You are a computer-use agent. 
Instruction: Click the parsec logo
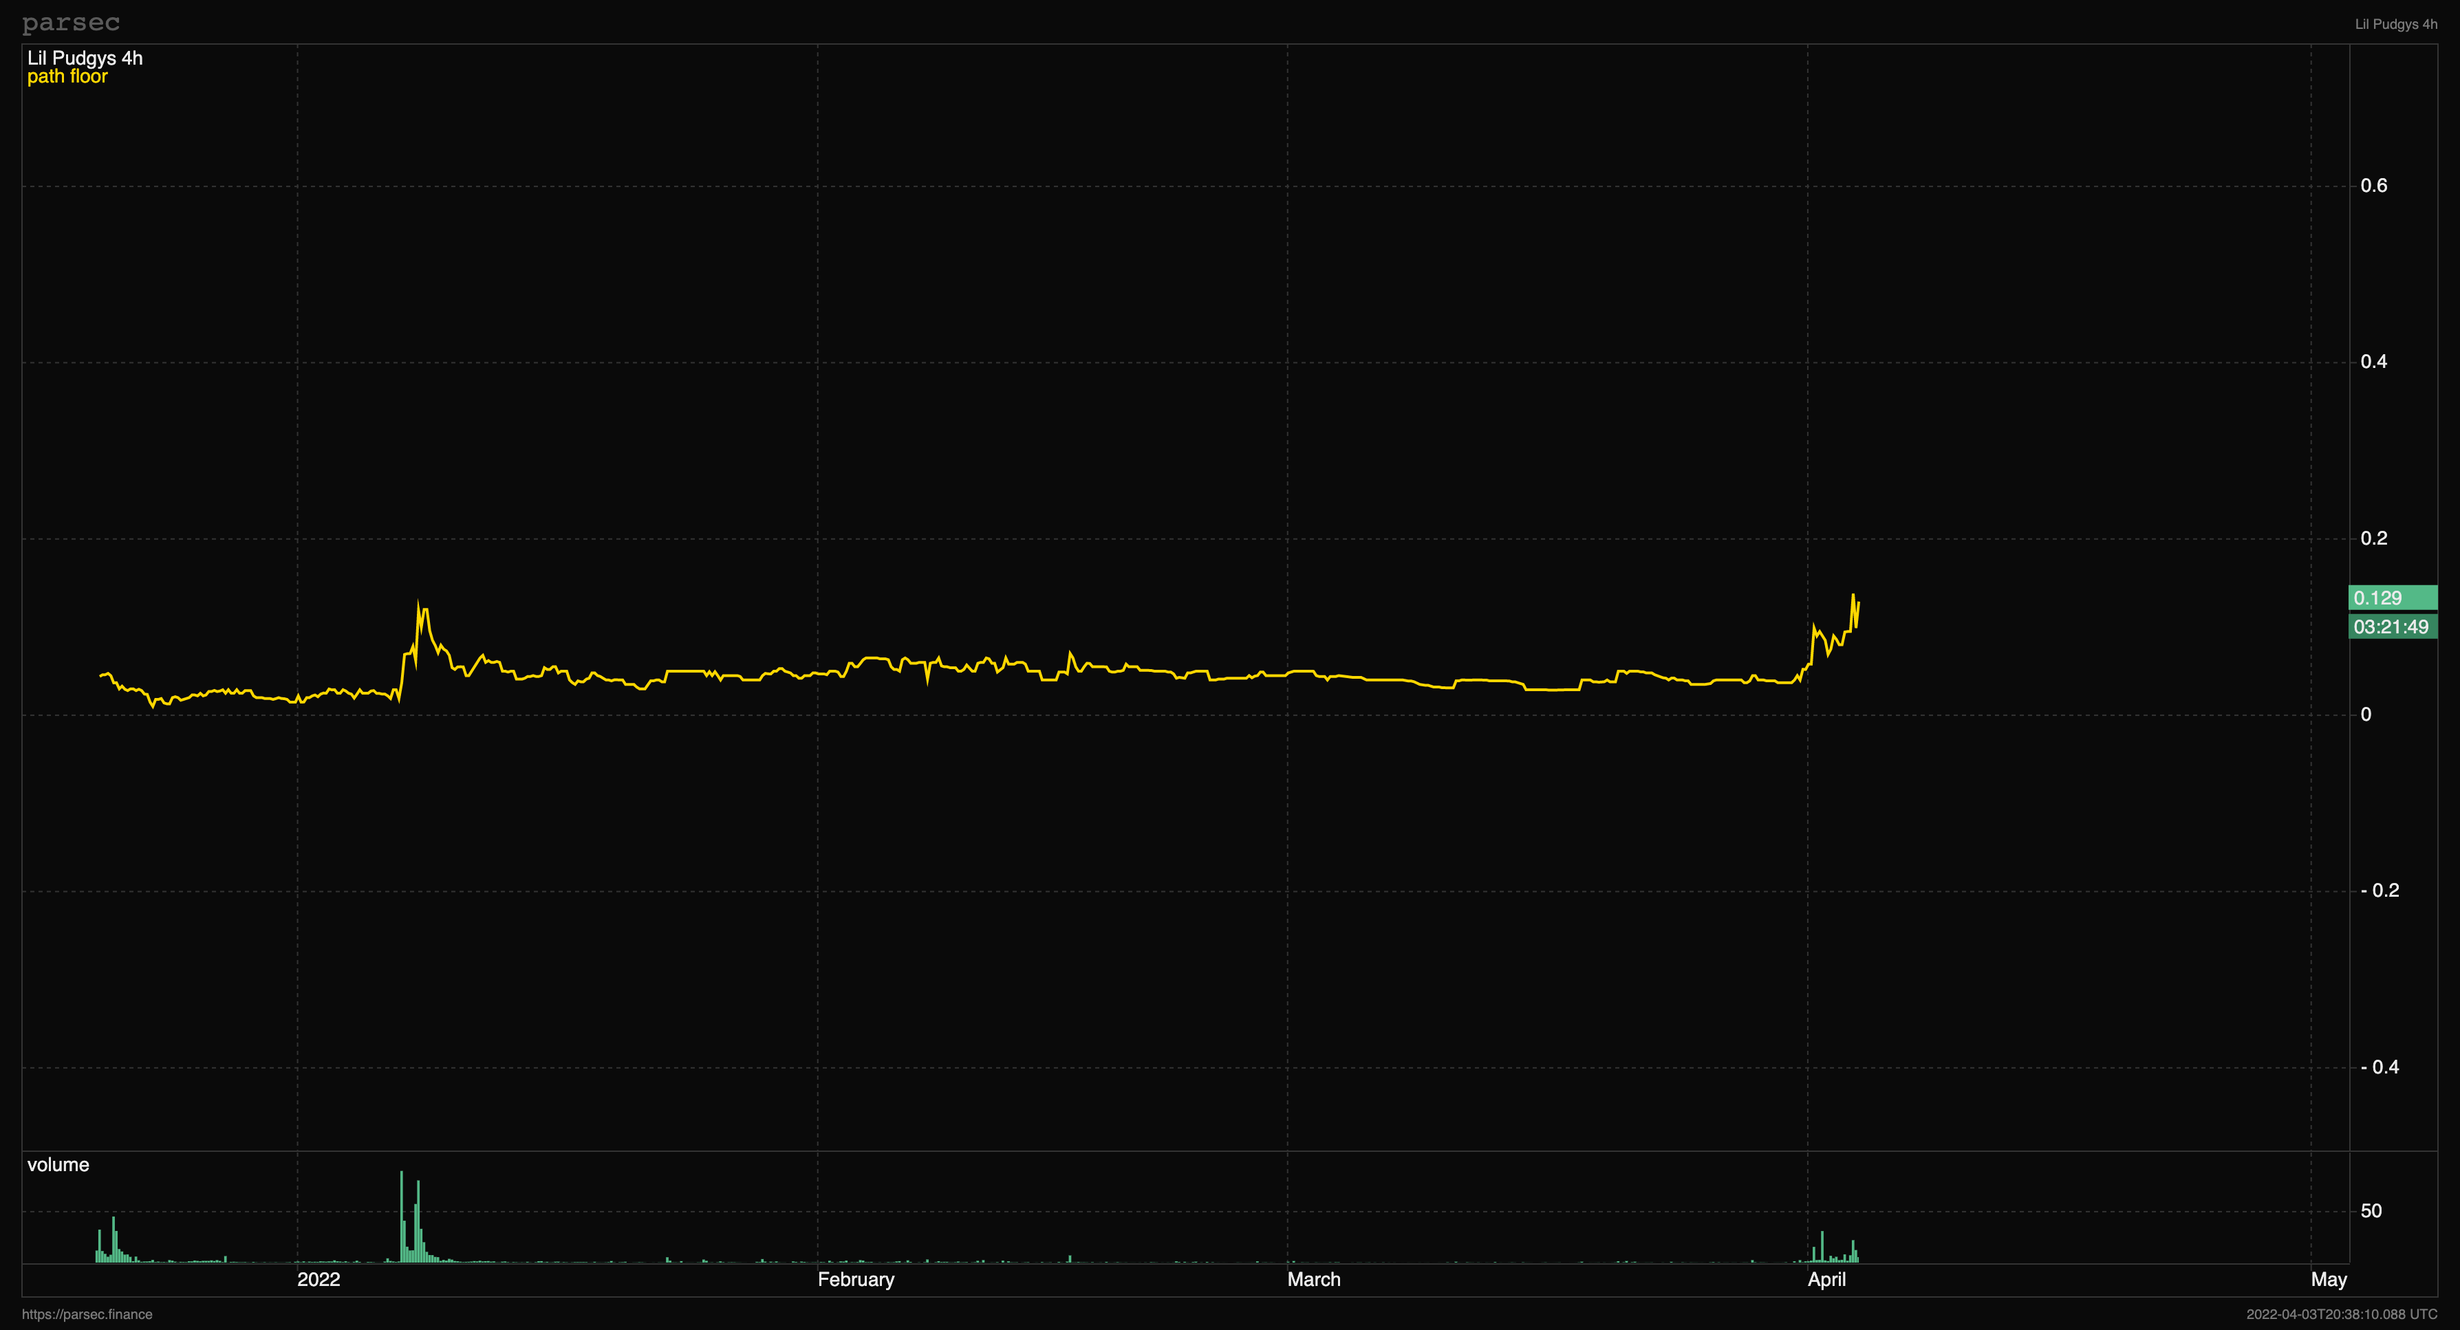pos(71,22)
